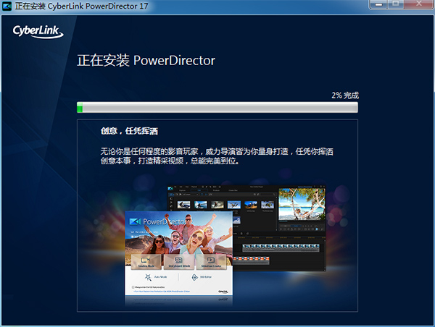Screen dimensions: 435x327
Task: Click the installation progress bar
Action: 217,108
